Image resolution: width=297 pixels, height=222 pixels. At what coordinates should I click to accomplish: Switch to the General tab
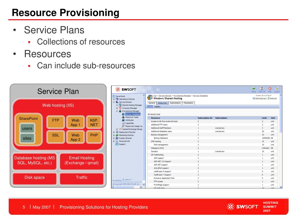click(x=152, y=103)
